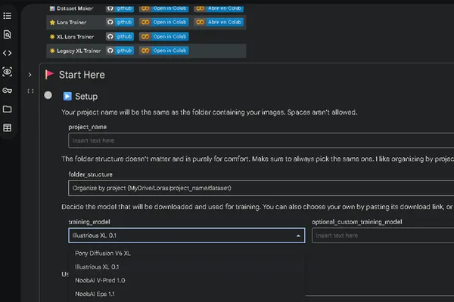Open the code snippets sidebar icon
This screenshot has width=454, height=302.
pyautogui.click(x=8, y=53)
